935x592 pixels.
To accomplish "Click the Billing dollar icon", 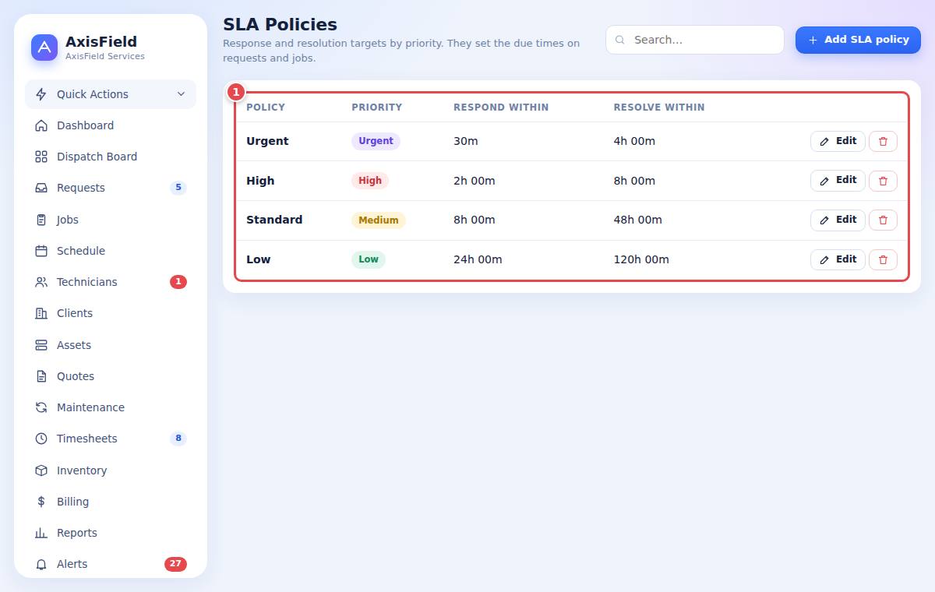I will tap(41, 502).
